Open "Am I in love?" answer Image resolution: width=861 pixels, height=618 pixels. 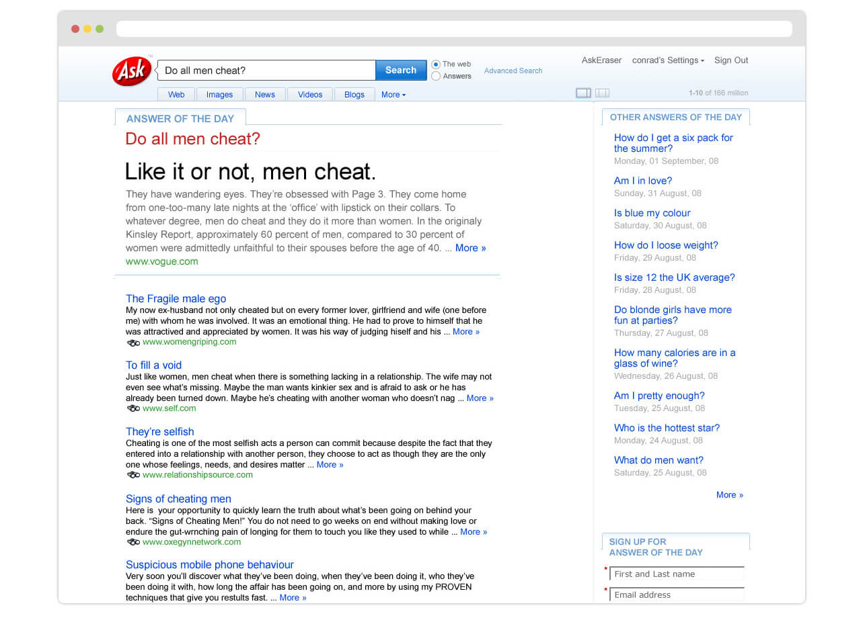coord(643,181)
